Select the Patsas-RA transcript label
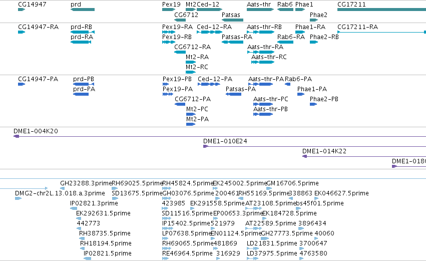The width and height of the screenshot is (426, 261). click(x=237, y=37)
